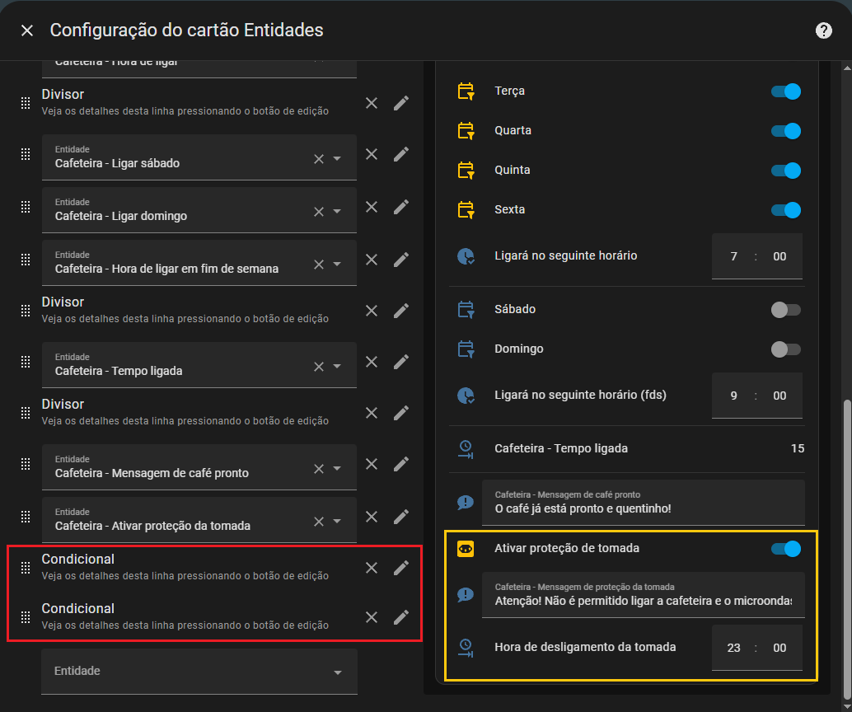Viewport: 852px width, 712px height.
Task: Click minutes field of Hora de desligamento da tomada
Action: pos(779,648)
